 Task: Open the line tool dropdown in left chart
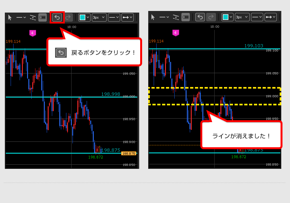pos(21,17)
